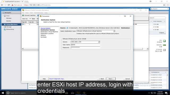Go to Source System step link
This screenshot has height=95, width=170.
[x=45, y=28]
